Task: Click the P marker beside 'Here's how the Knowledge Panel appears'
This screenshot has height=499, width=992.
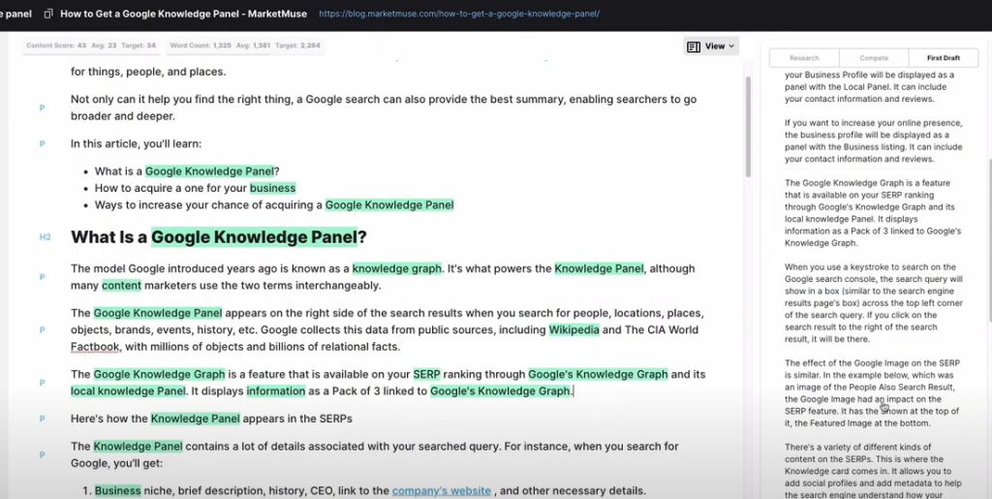Action: click(42, 419)
